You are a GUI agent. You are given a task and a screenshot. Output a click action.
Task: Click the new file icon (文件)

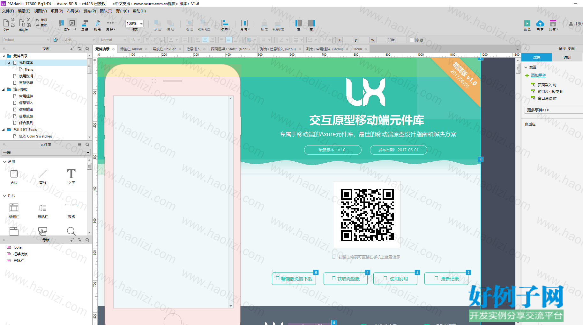coord(6,23)
